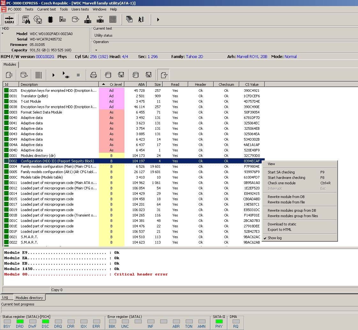The height and width of the screenshot is (330, 358).
Task: Click the chip icon in main toolbar
Action: (x=50, y=19)
